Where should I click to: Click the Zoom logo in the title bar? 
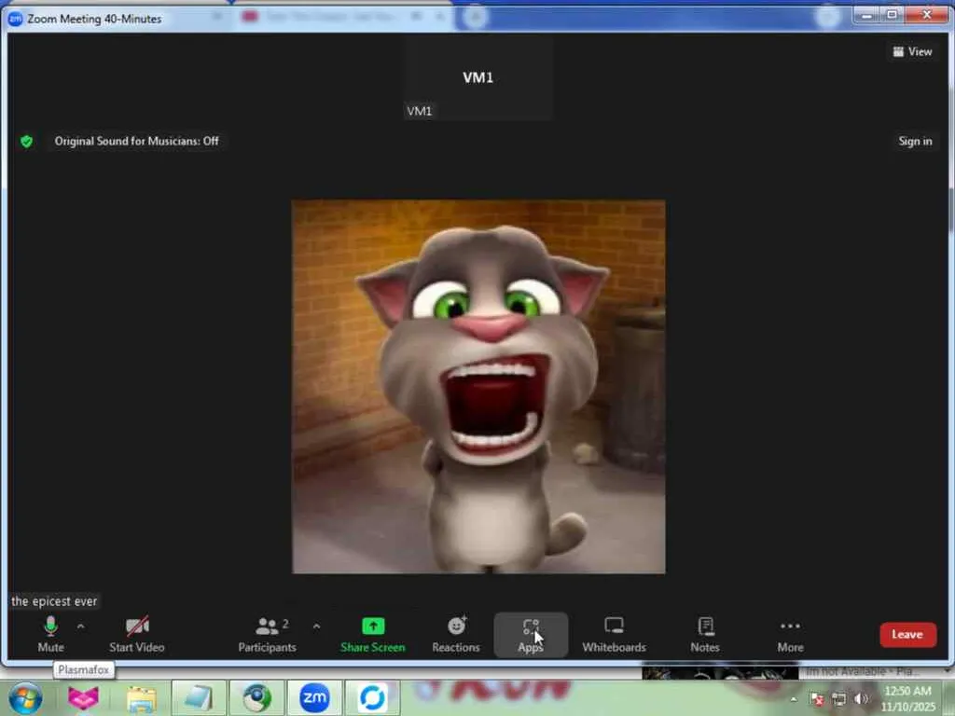point(15,19)
